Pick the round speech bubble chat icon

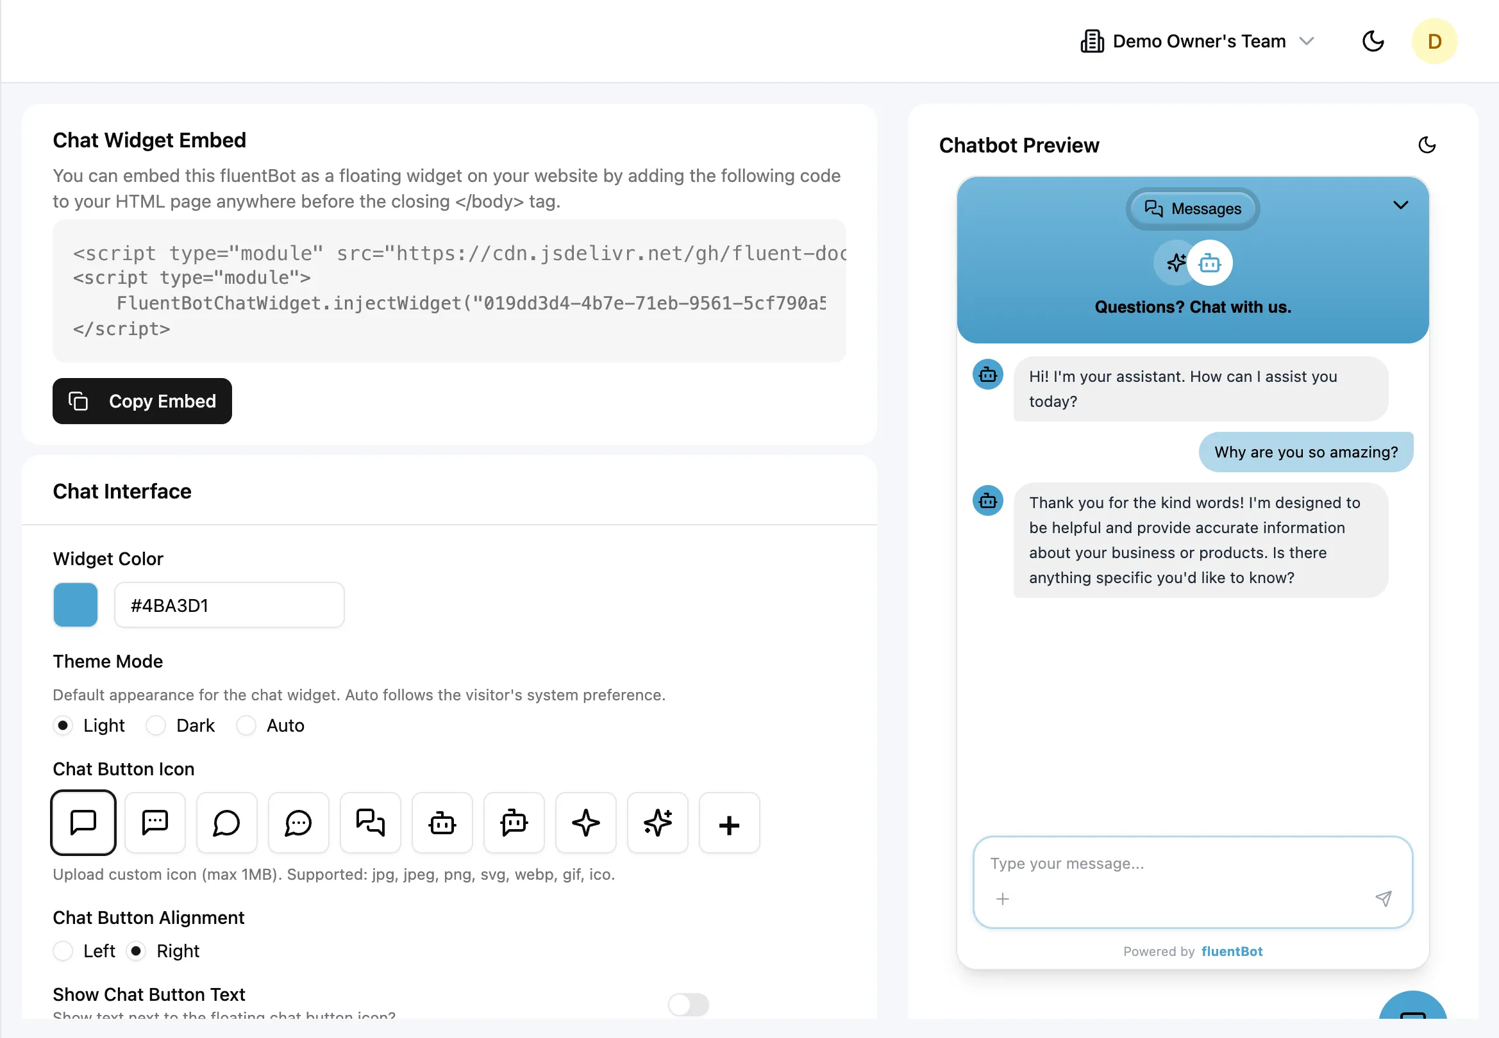point(226,823)
